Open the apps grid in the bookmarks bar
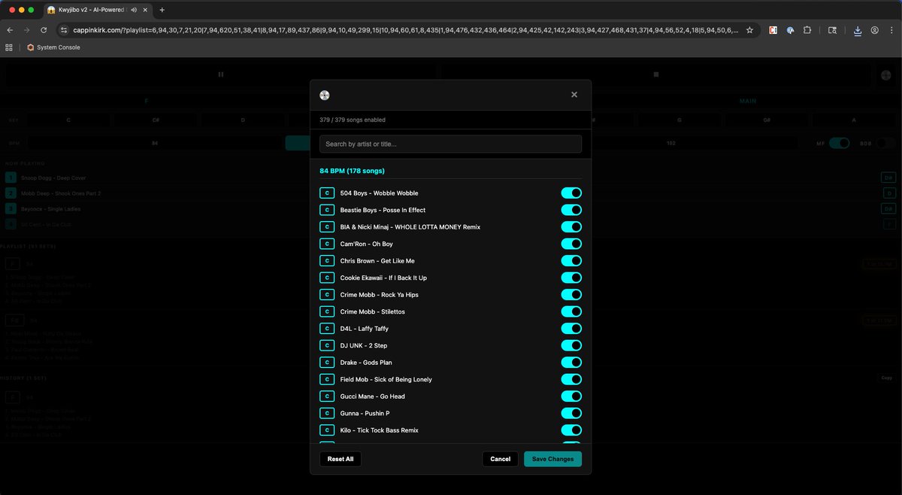 (9, 47)
